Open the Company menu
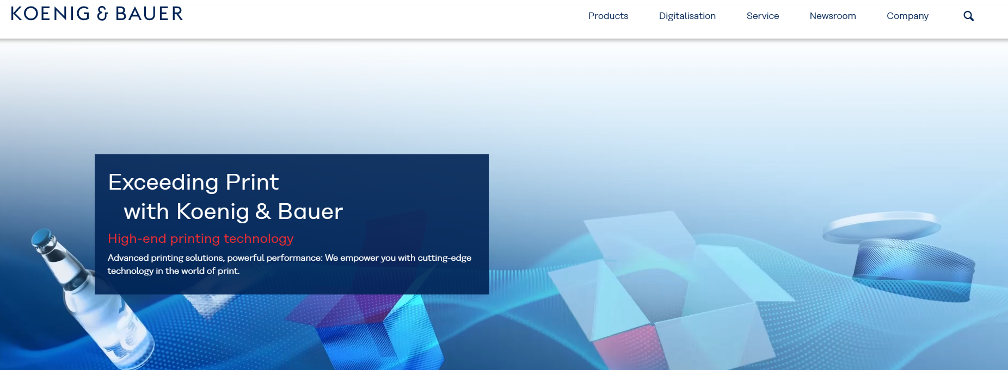This screenshot has height=370, width=1008. coord(907,16)
